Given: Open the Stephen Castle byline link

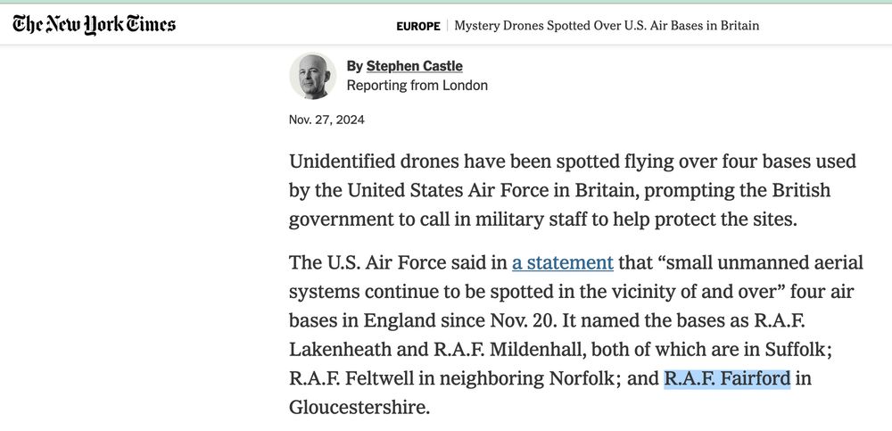Looking at the screenshot, I should (x=414, y=66).
